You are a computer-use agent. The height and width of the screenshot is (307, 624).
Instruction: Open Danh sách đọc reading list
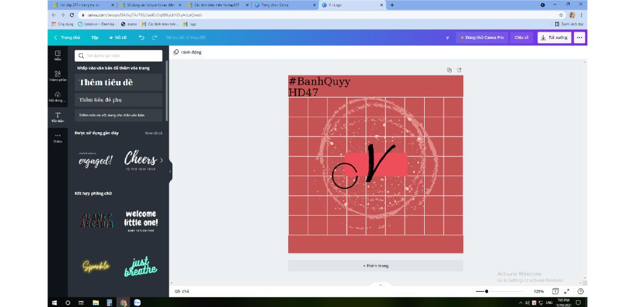coord(569,24)
